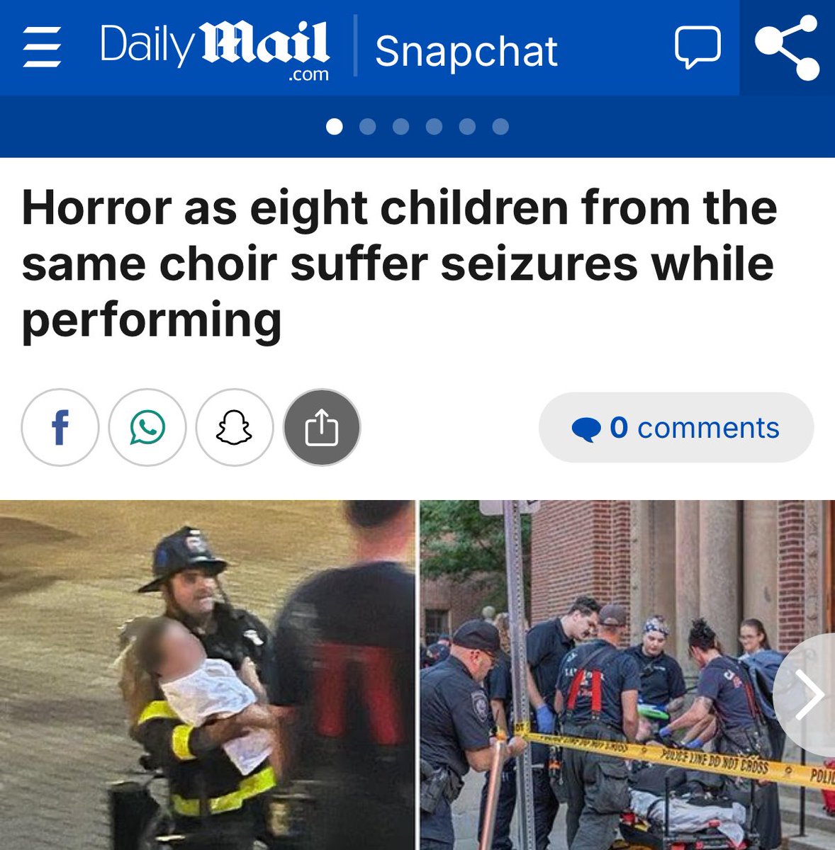Open the 0 comments button
835x850 pixels.
click(x=676, y=428)
